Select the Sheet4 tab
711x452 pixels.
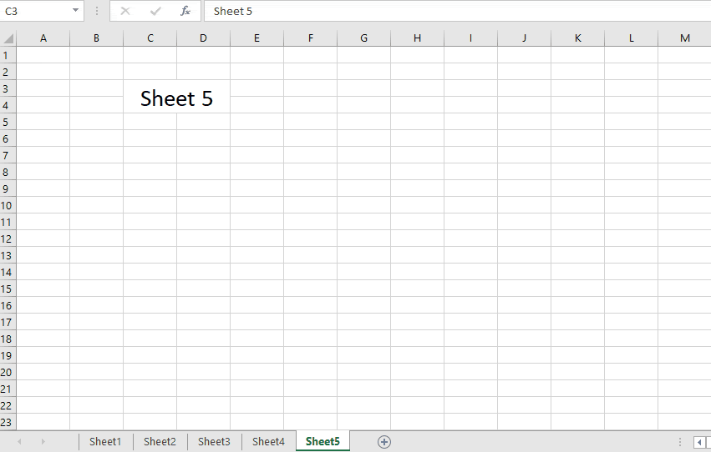click(268, 442)
